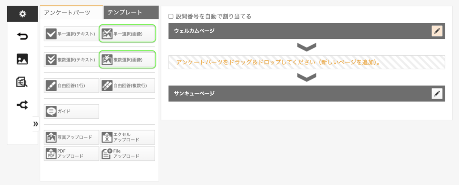Image resolution: width=459 pixels, height=185 pixels.
Task: Expand the sidebar with double chevron
Action: pyautogui.click(x=35, y=124)
